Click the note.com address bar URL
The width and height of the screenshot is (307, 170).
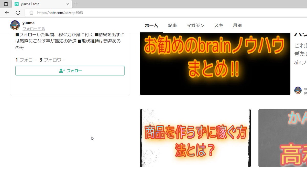[x=60, y=13]
